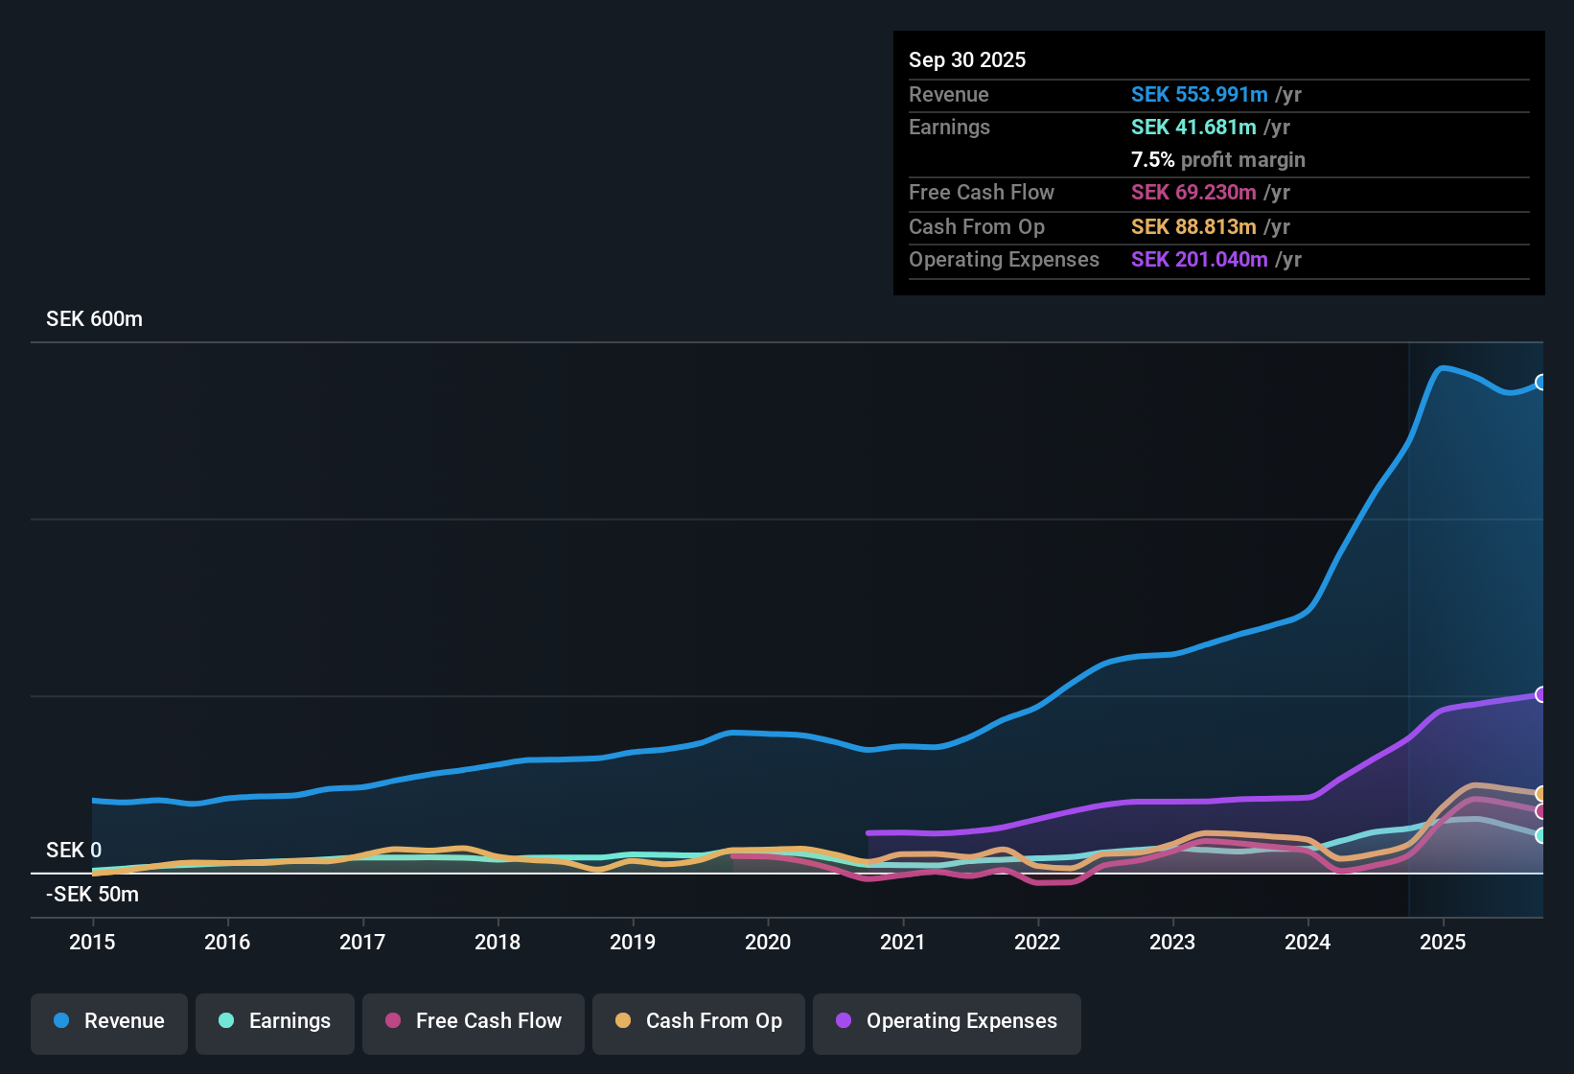Toggle the Revenue series visibility

point(108,1022)
